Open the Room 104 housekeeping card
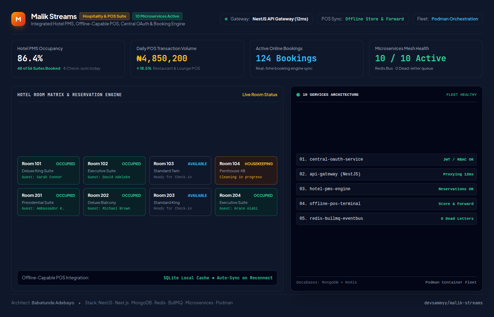 click(246, 170)
